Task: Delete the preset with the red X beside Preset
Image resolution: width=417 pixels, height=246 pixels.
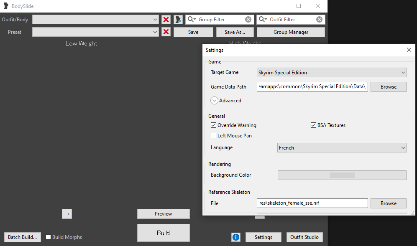Action: pyautogui.click(x=166, y=32)
